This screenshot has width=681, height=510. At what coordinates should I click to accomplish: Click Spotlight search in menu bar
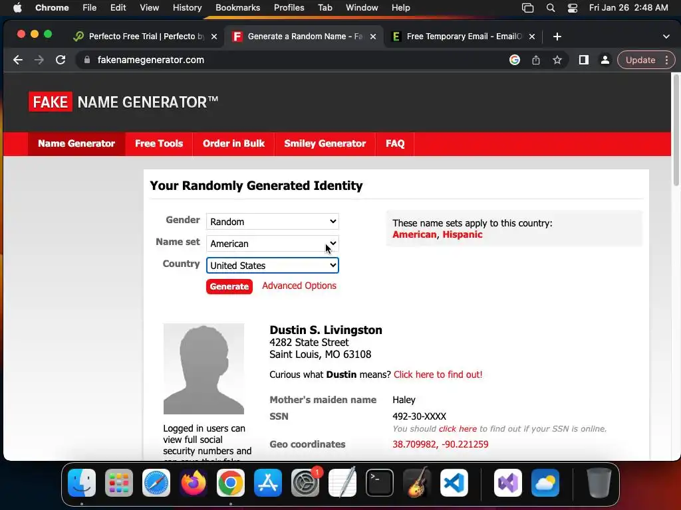[x=551, y=8]
